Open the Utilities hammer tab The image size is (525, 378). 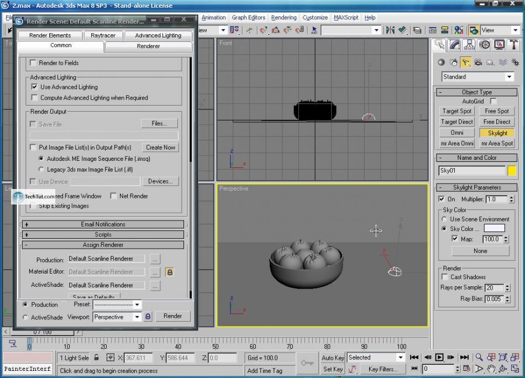513,45
